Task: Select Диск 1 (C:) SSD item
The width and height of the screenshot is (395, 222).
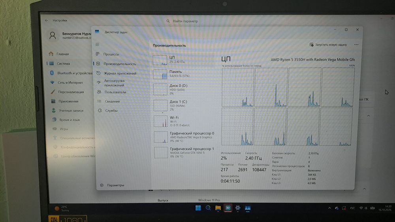Action: [x=183, y=105]
